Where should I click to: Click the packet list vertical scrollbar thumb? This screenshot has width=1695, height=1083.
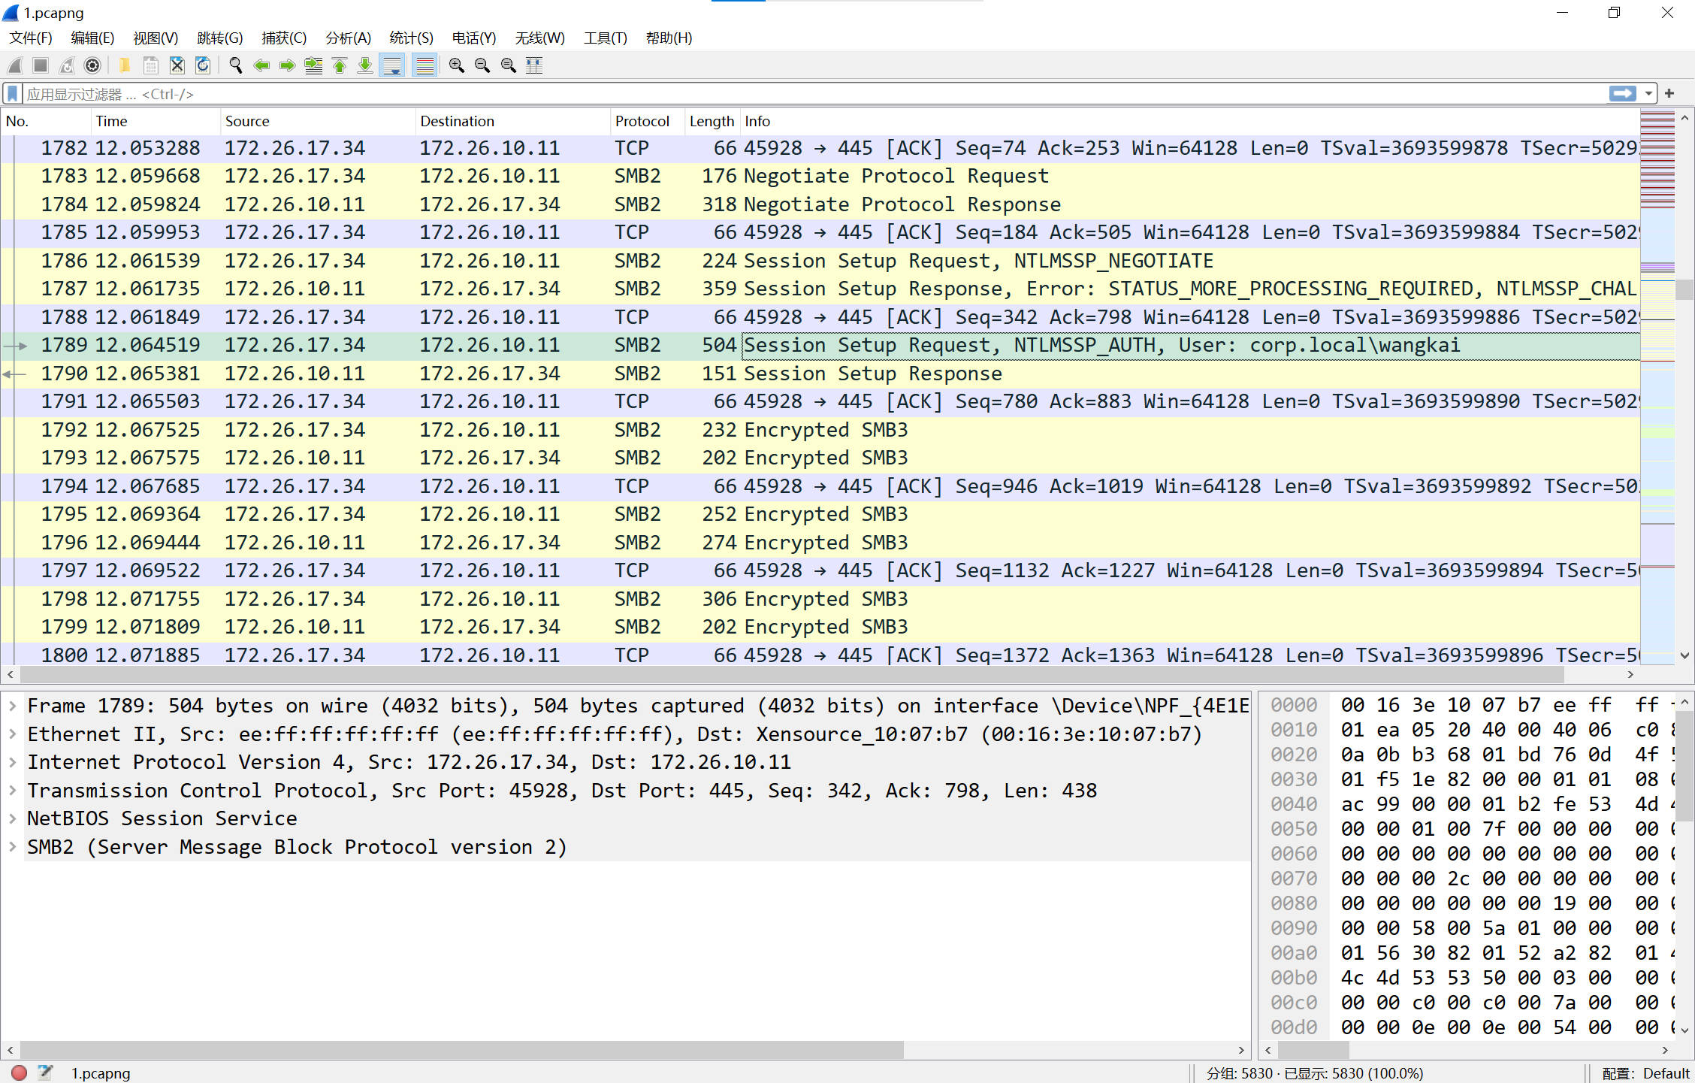pyautogui.click(x=1684, y=289)
